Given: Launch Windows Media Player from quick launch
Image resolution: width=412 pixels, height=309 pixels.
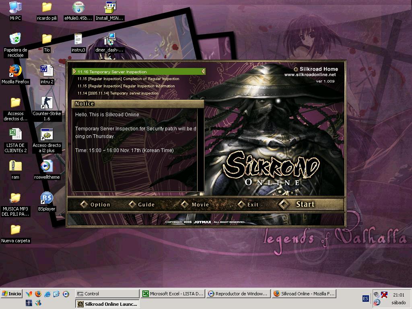Looking at the screenshot, I should [66, 294].
